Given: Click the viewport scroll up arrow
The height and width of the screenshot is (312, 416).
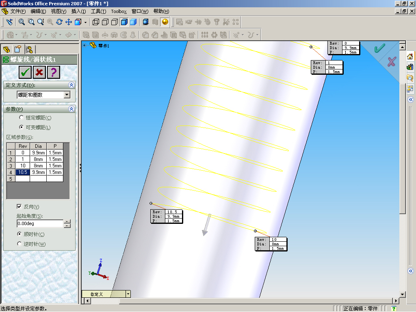Looking at the screenshot, I should 402,47.
